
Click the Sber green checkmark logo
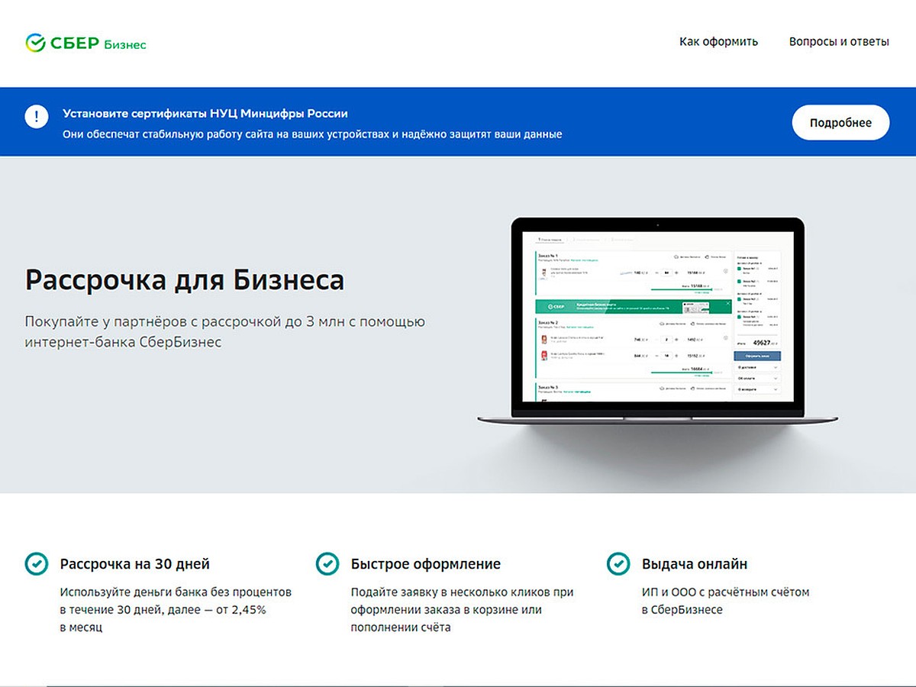click(x=35, y=43)
